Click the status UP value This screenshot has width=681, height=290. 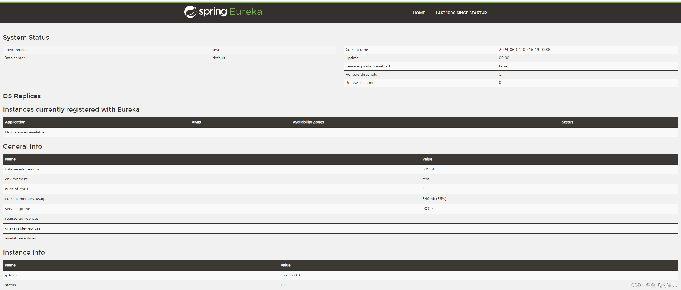[x=283, y=285]
